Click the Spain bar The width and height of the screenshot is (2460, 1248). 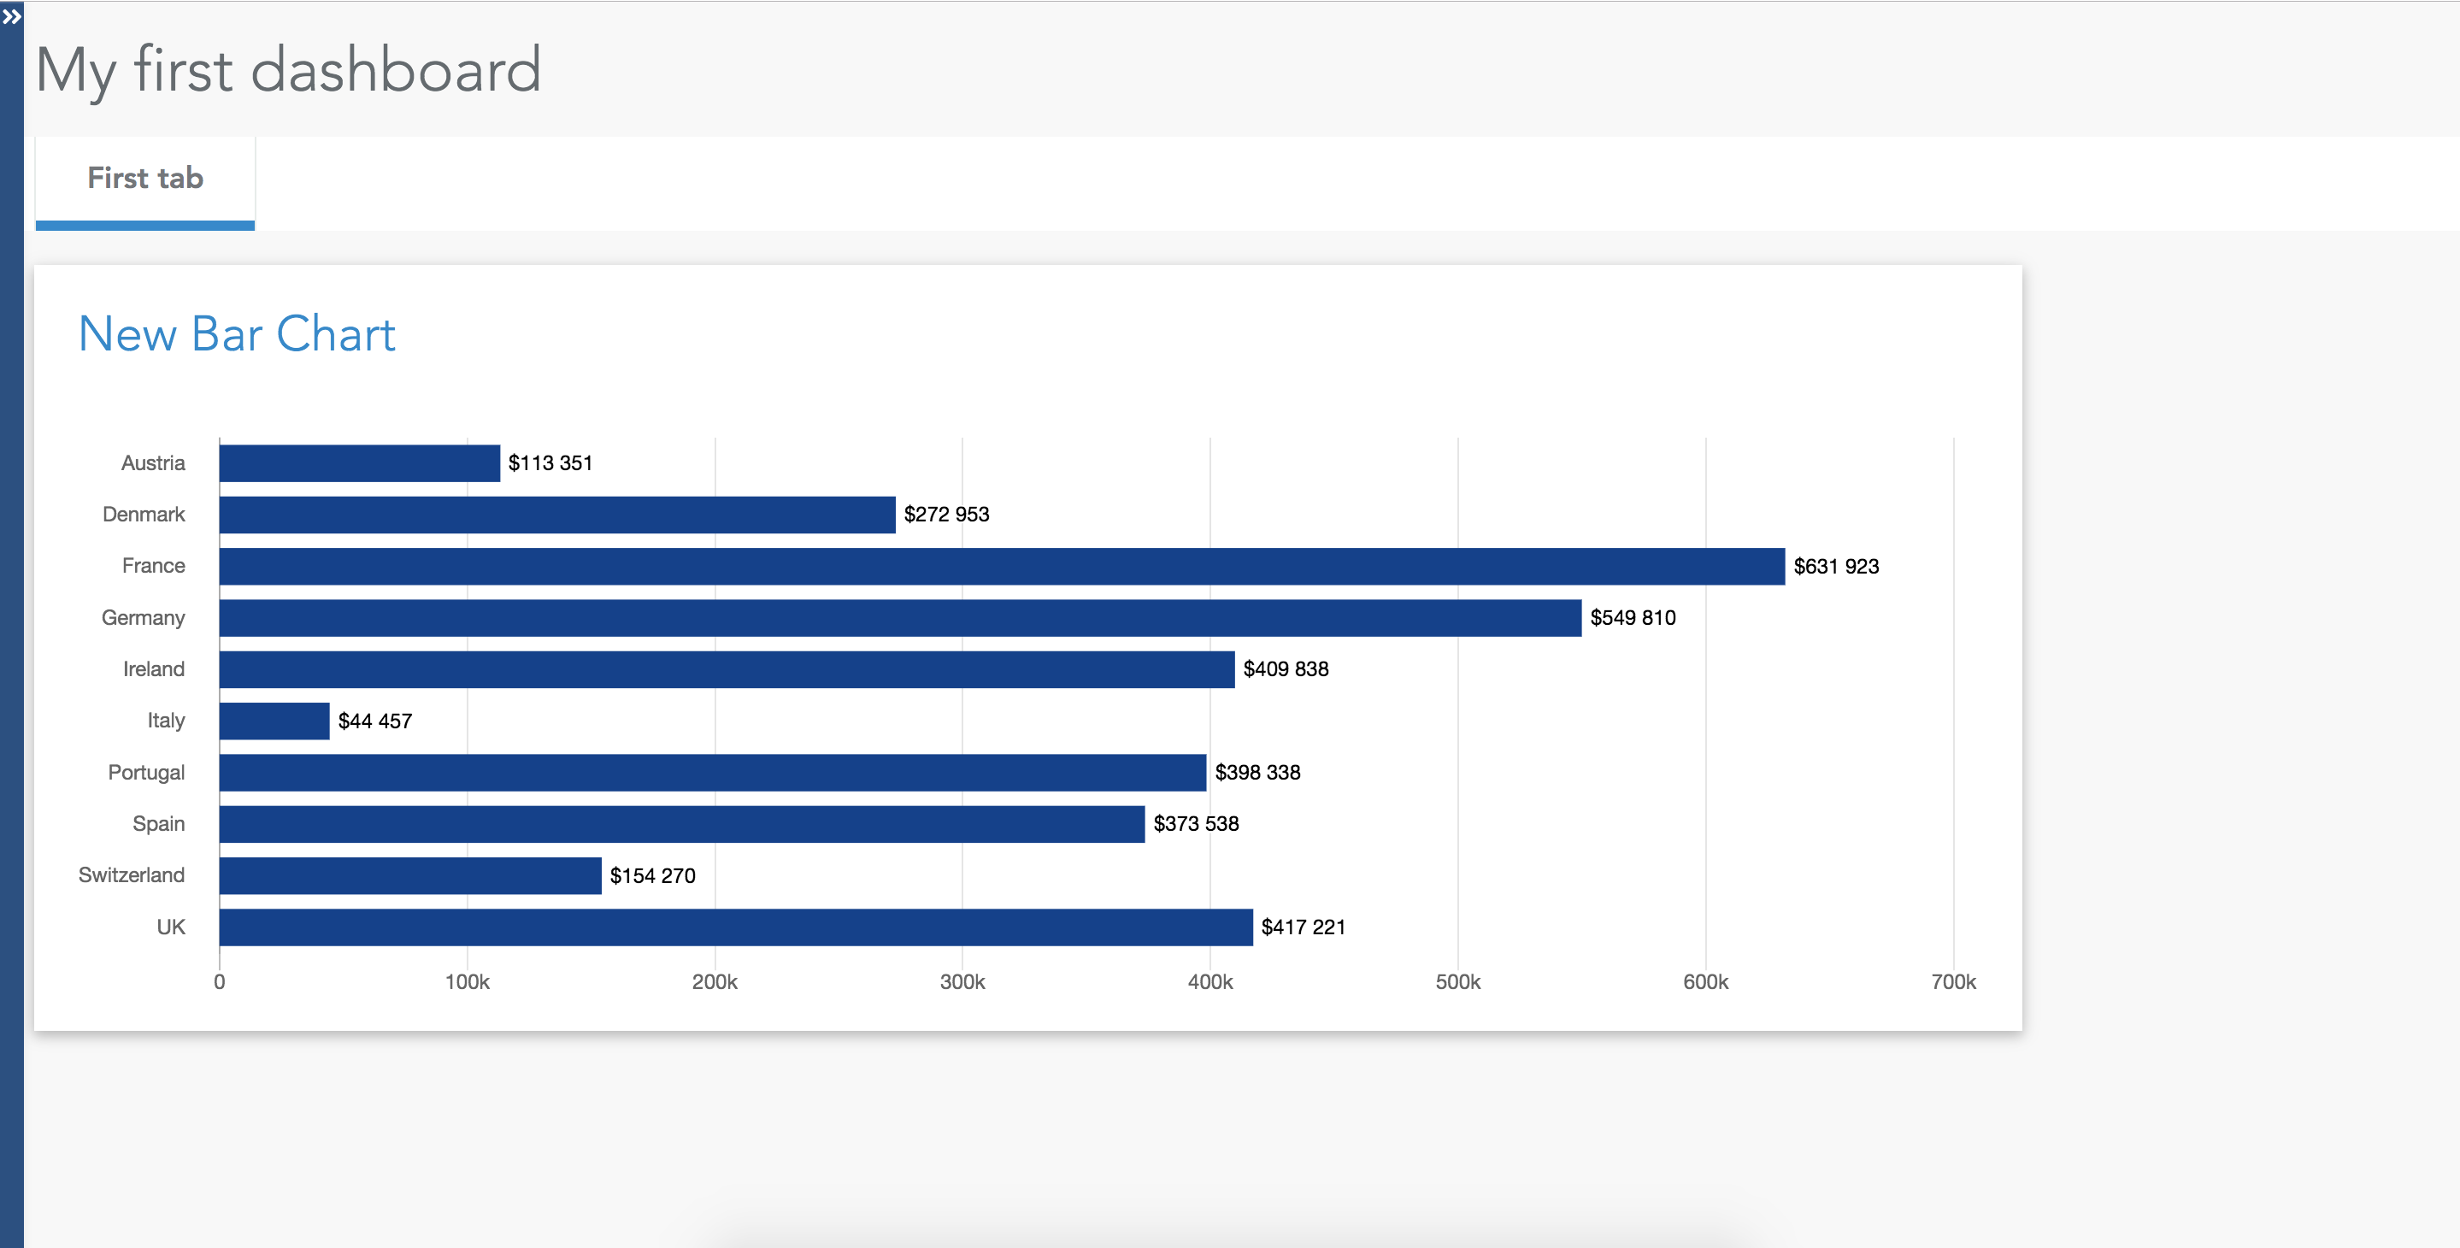click(682, 824)
